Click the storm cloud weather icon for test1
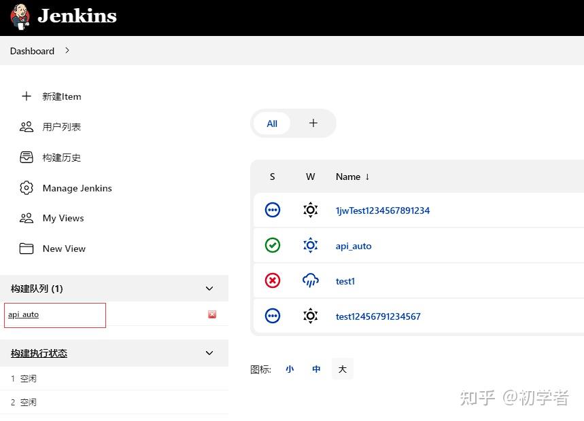The image size is (584, 421). coord(310,280)
